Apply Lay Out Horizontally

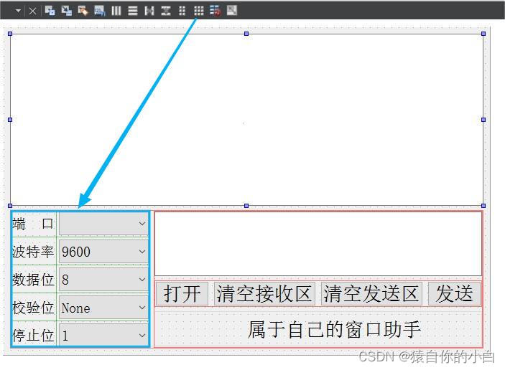pyautogui.click(x=116, y=11)
